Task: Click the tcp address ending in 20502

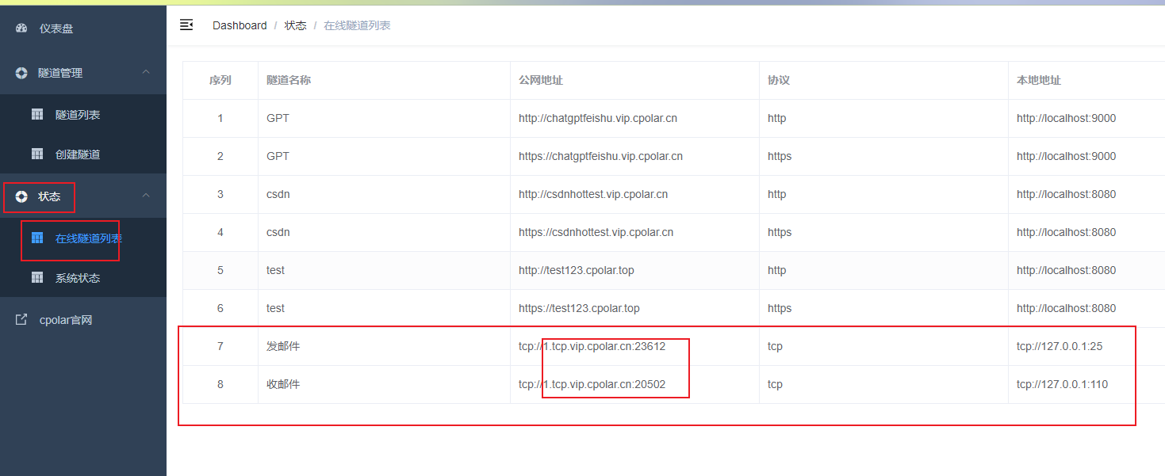Action: tap(592, 384)
